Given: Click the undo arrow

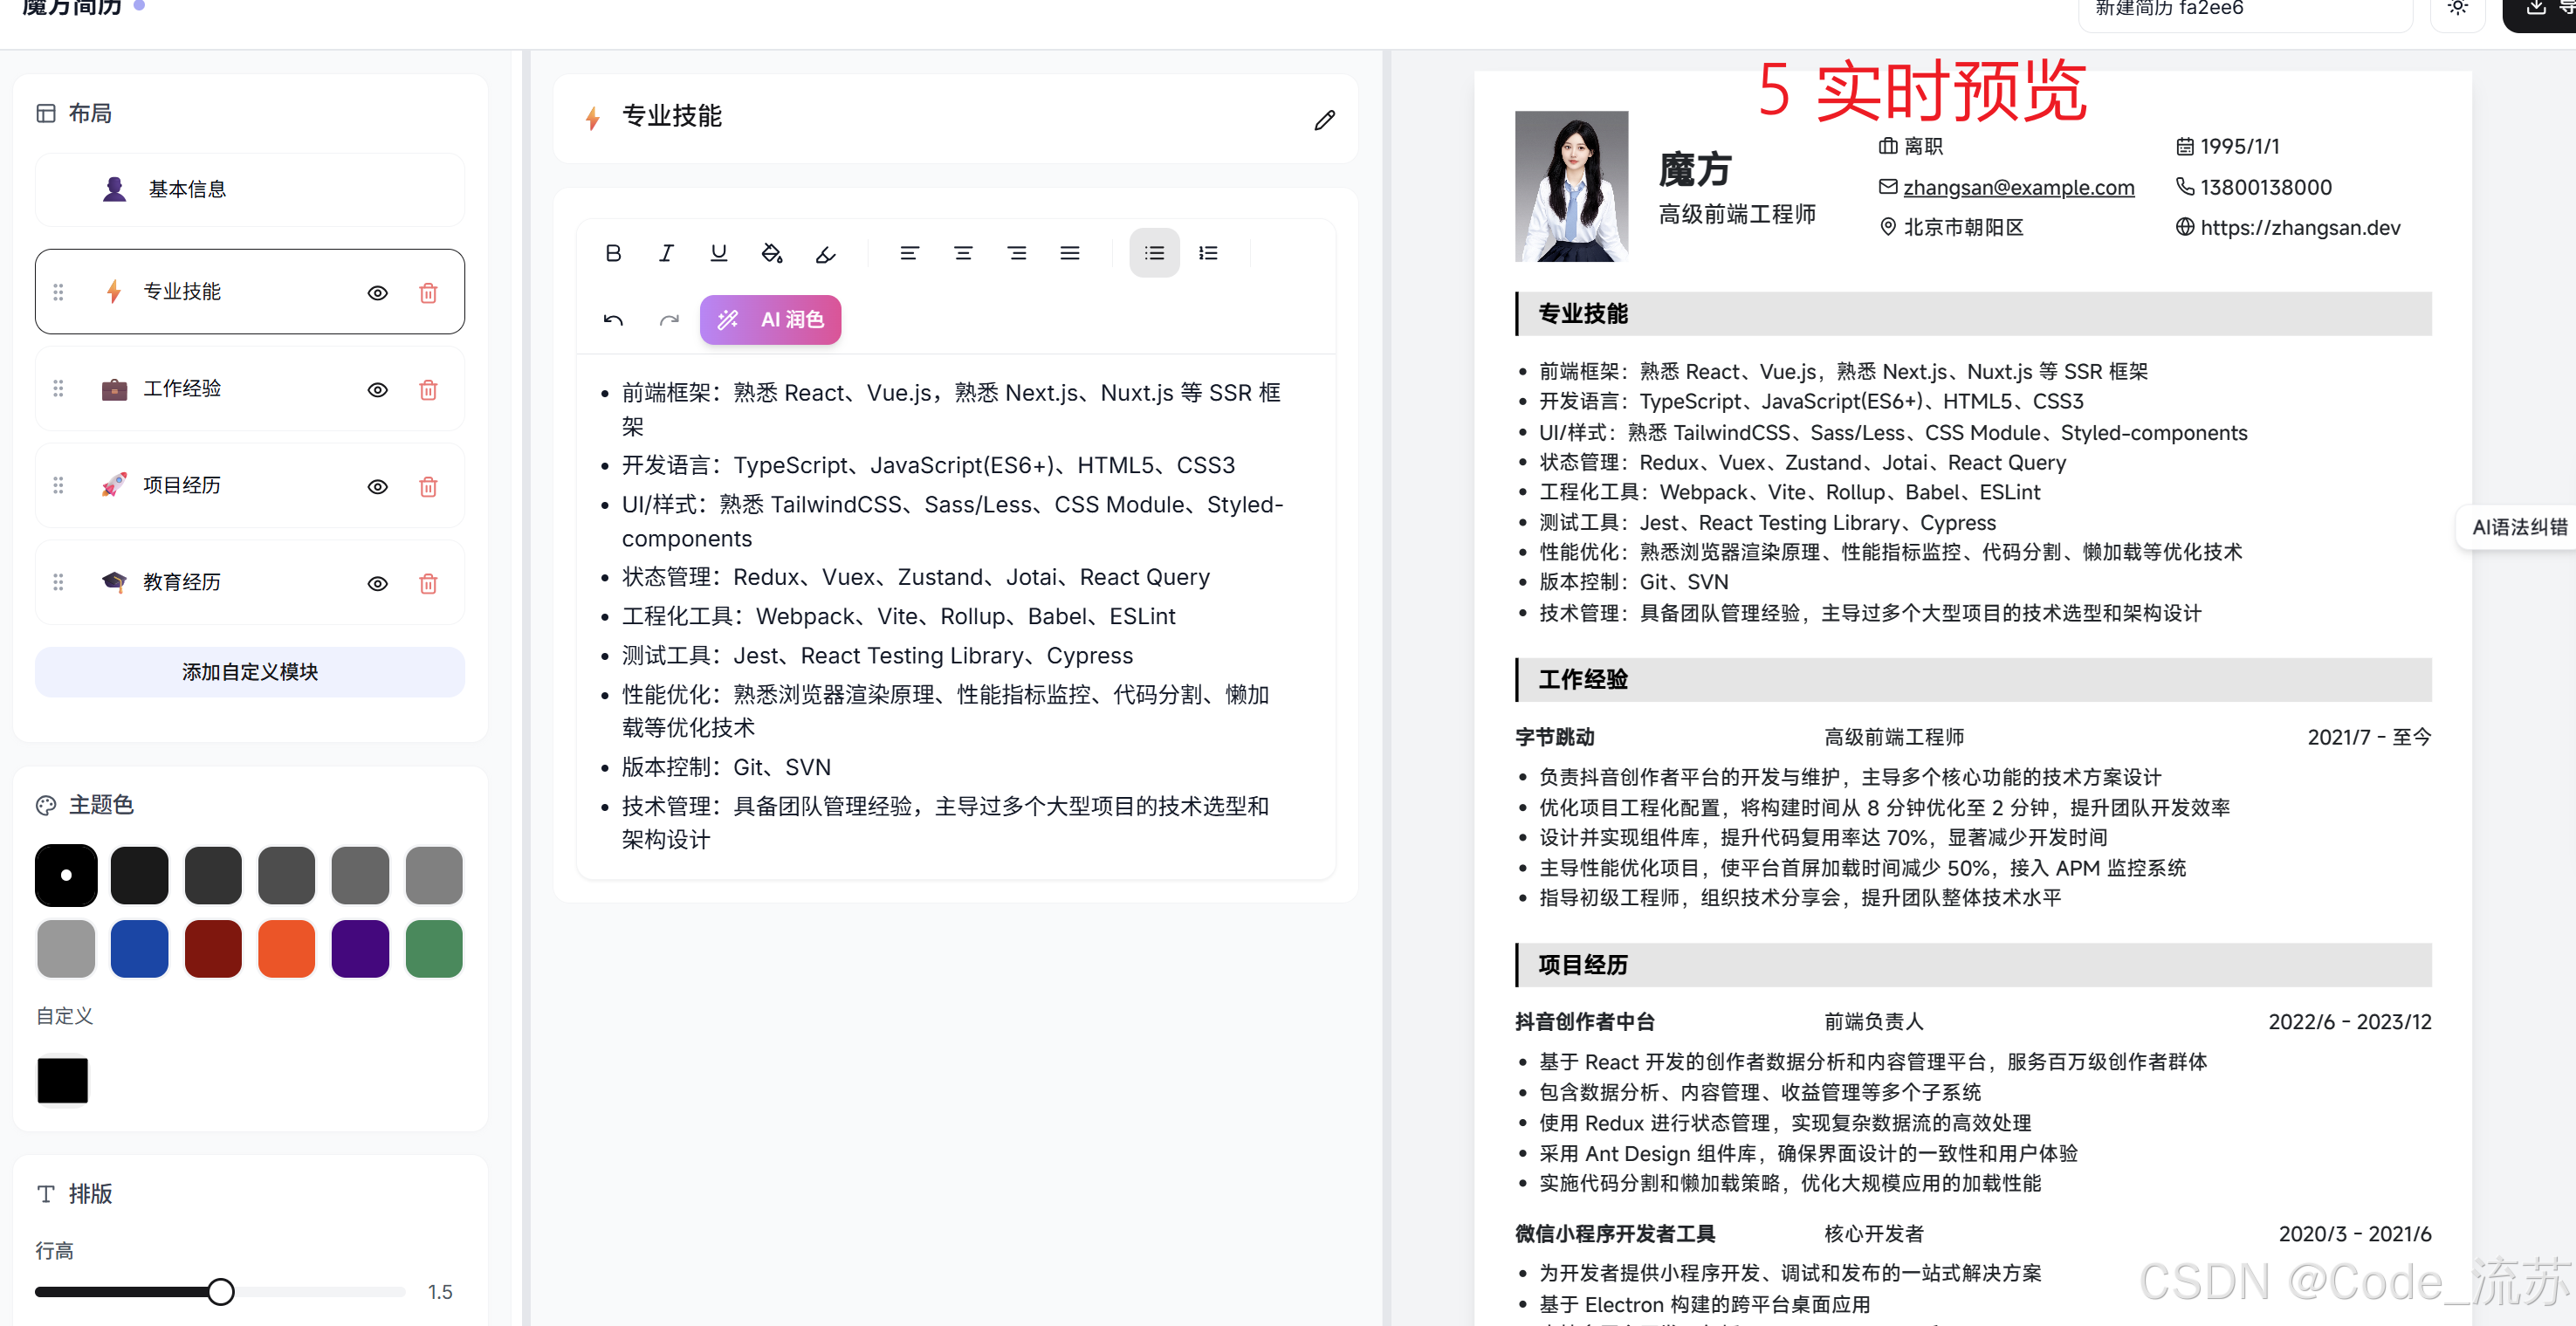Looking at the screenshot, I should (x=613, y=320).
